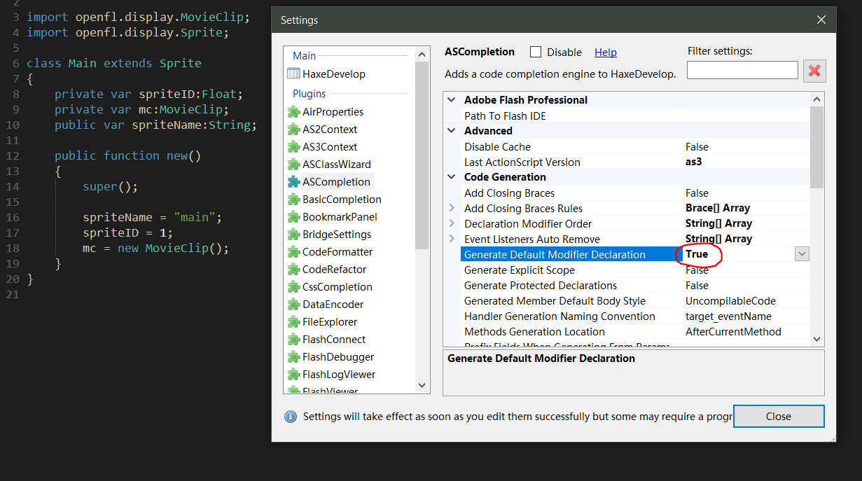Select the AirProperties plugin icon
Viewport: 862px width, 481px height.
point(293,112)
